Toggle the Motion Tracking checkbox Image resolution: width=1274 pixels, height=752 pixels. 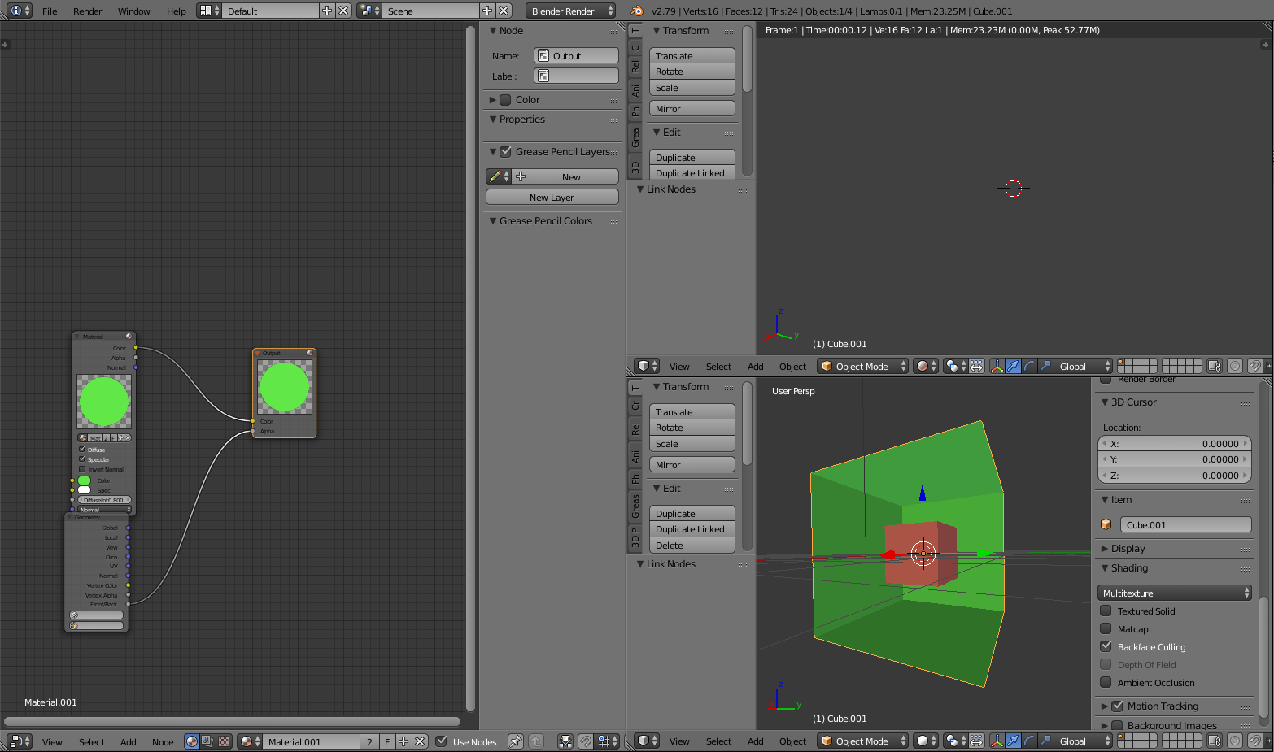(1117, 706)
